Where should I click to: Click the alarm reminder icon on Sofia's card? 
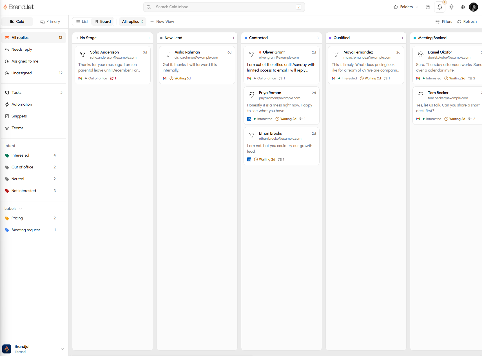click(x=112, y=78)
